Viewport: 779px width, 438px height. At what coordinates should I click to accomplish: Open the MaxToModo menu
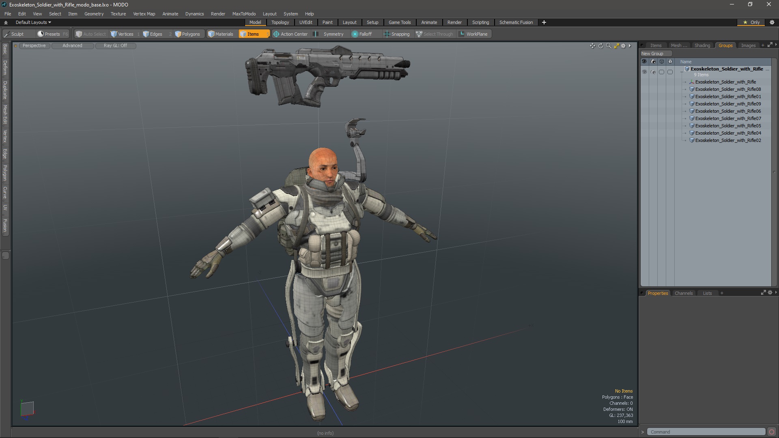[x=244, y=14]
